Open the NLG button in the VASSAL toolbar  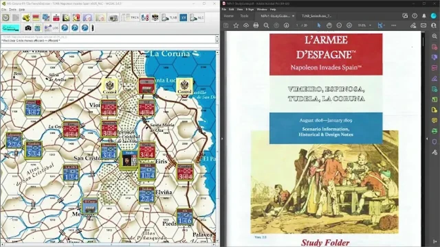196,17
